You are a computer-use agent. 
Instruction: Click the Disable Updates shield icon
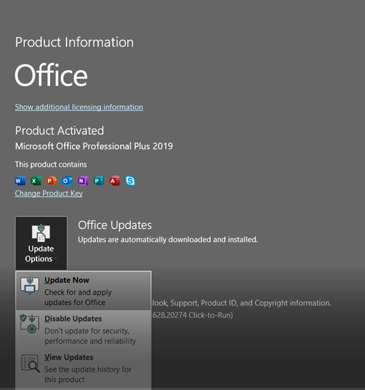tap(30, 324)
